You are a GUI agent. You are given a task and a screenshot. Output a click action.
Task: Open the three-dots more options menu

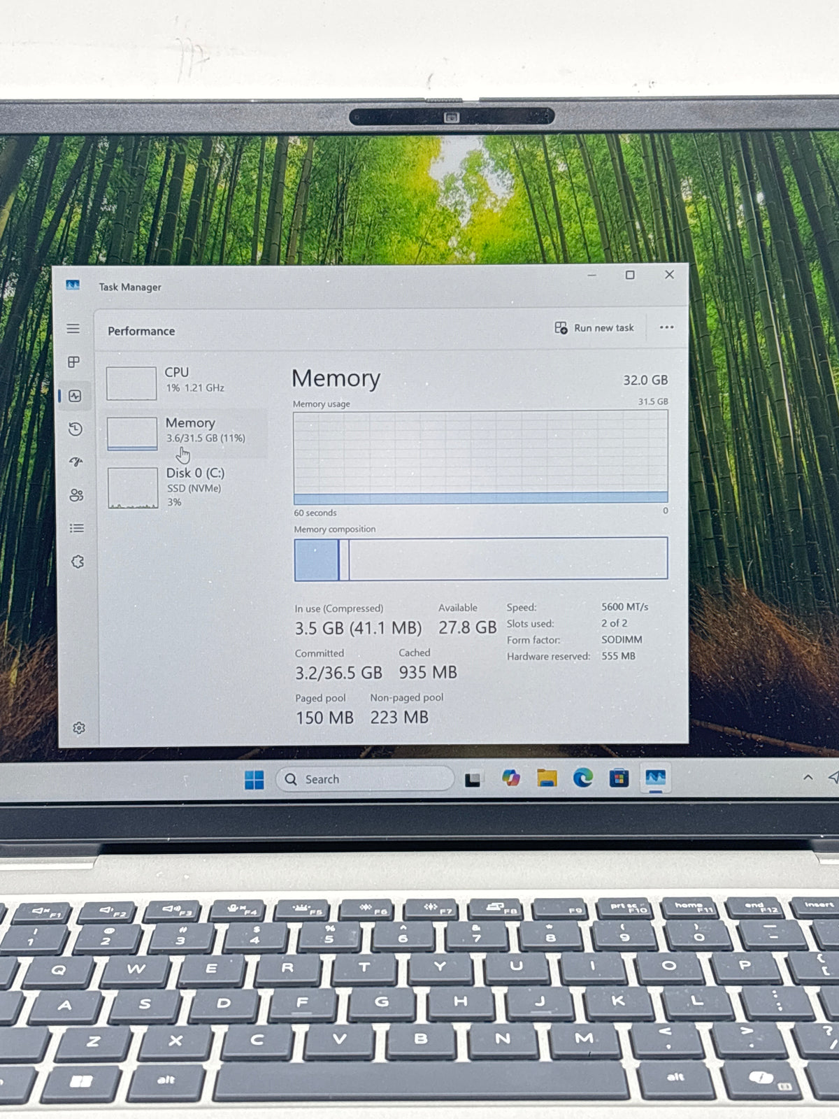[666, 327]
